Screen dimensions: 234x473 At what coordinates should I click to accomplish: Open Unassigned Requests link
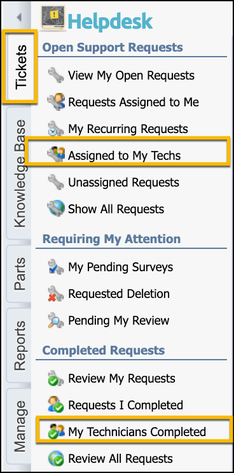point(123,182)
